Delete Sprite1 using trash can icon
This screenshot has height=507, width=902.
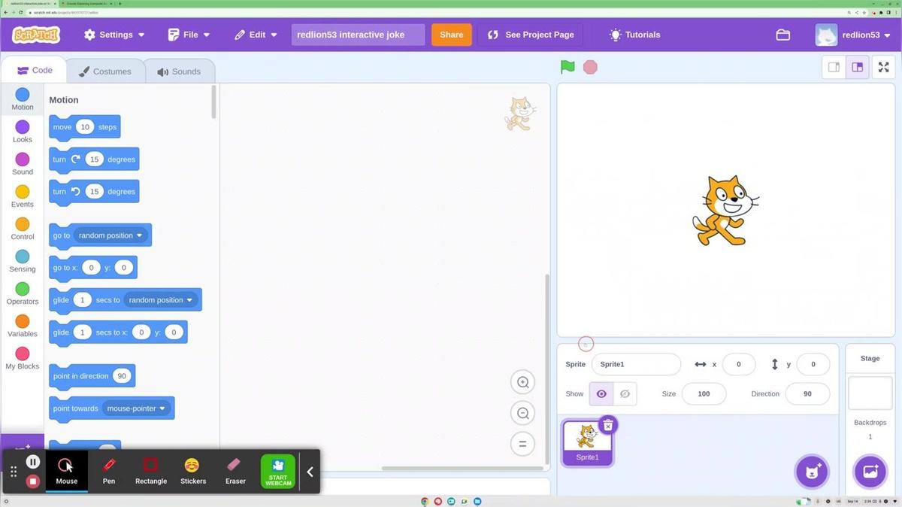click(608, 425)
